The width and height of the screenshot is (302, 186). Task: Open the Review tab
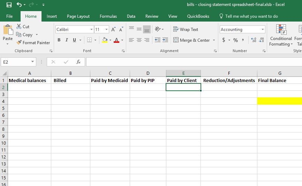(152, 16)
